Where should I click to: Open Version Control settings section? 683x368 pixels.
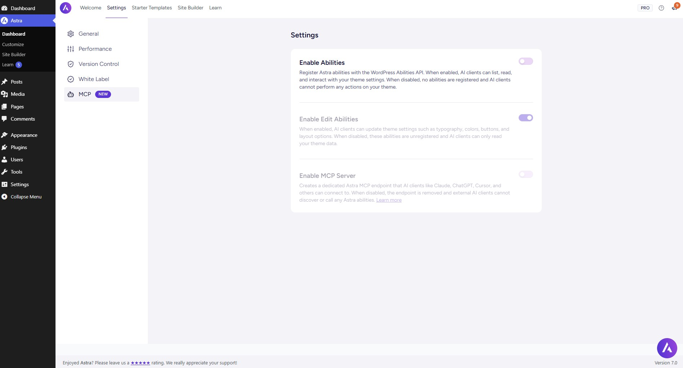point(102,64)
